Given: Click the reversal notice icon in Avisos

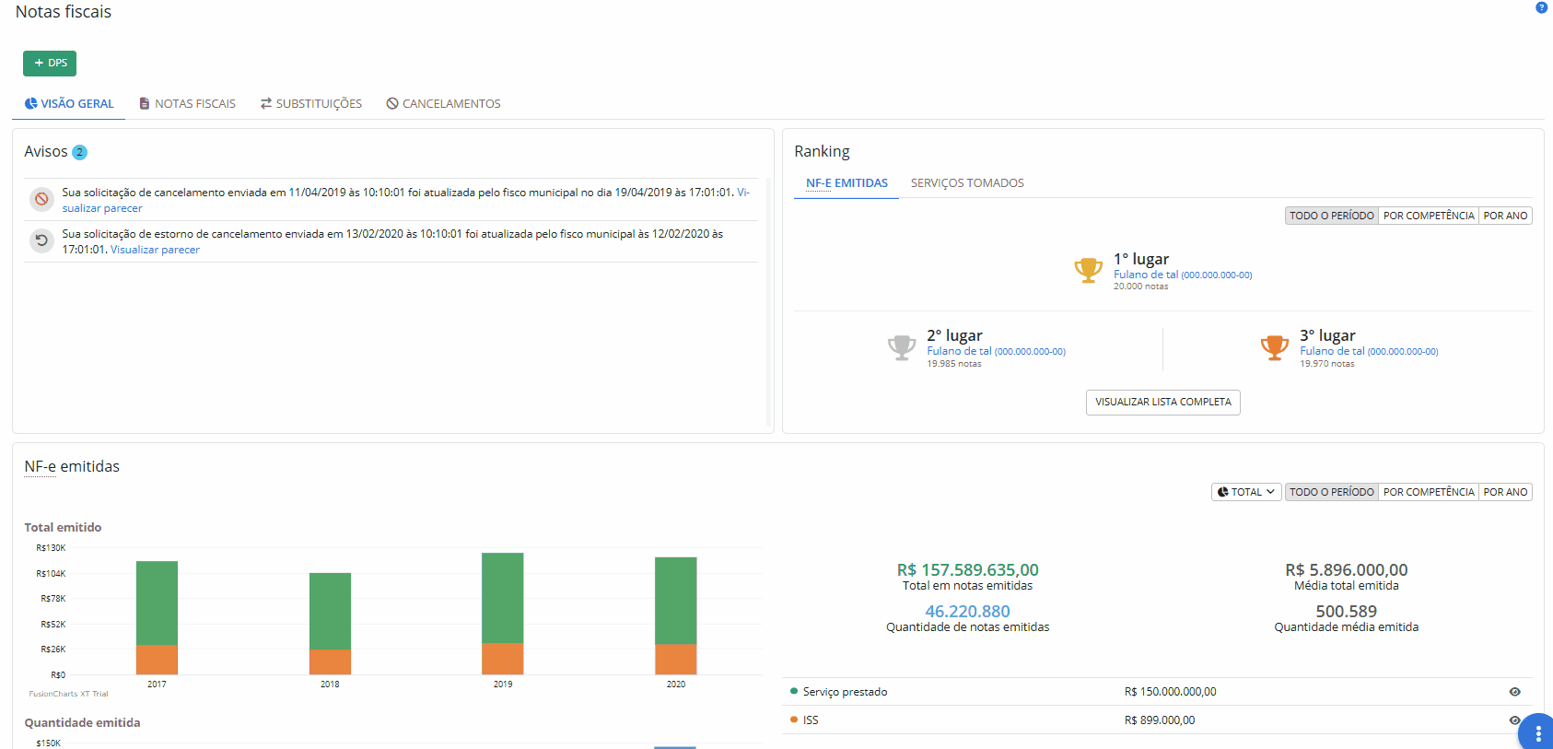Looking at the screenshot, I should click(x=41, y=240).
